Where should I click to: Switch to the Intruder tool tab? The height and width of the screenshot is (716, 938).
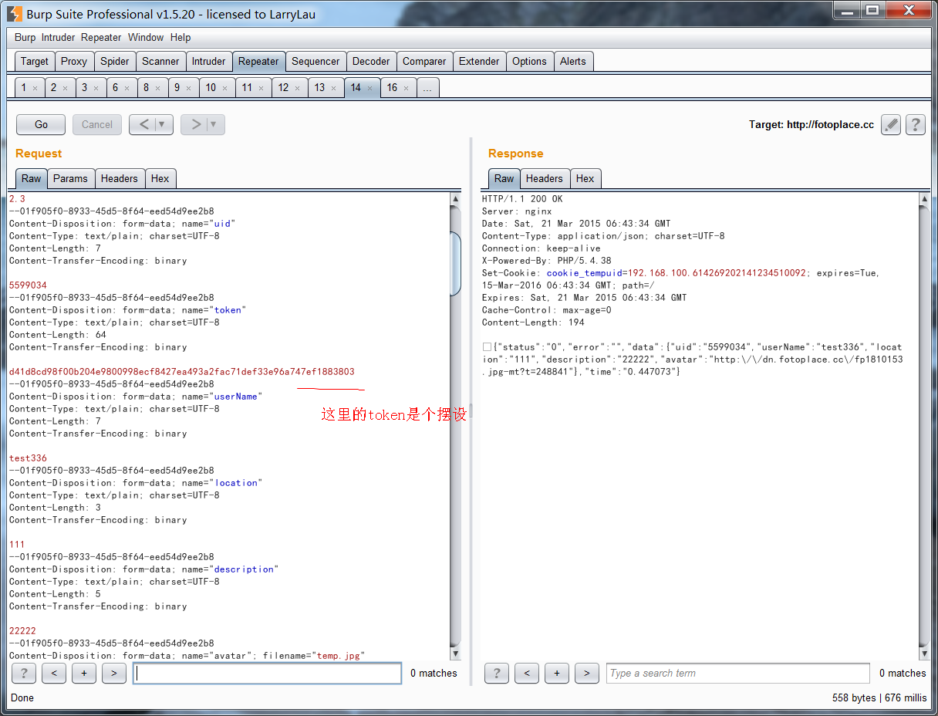pos(209,62)
